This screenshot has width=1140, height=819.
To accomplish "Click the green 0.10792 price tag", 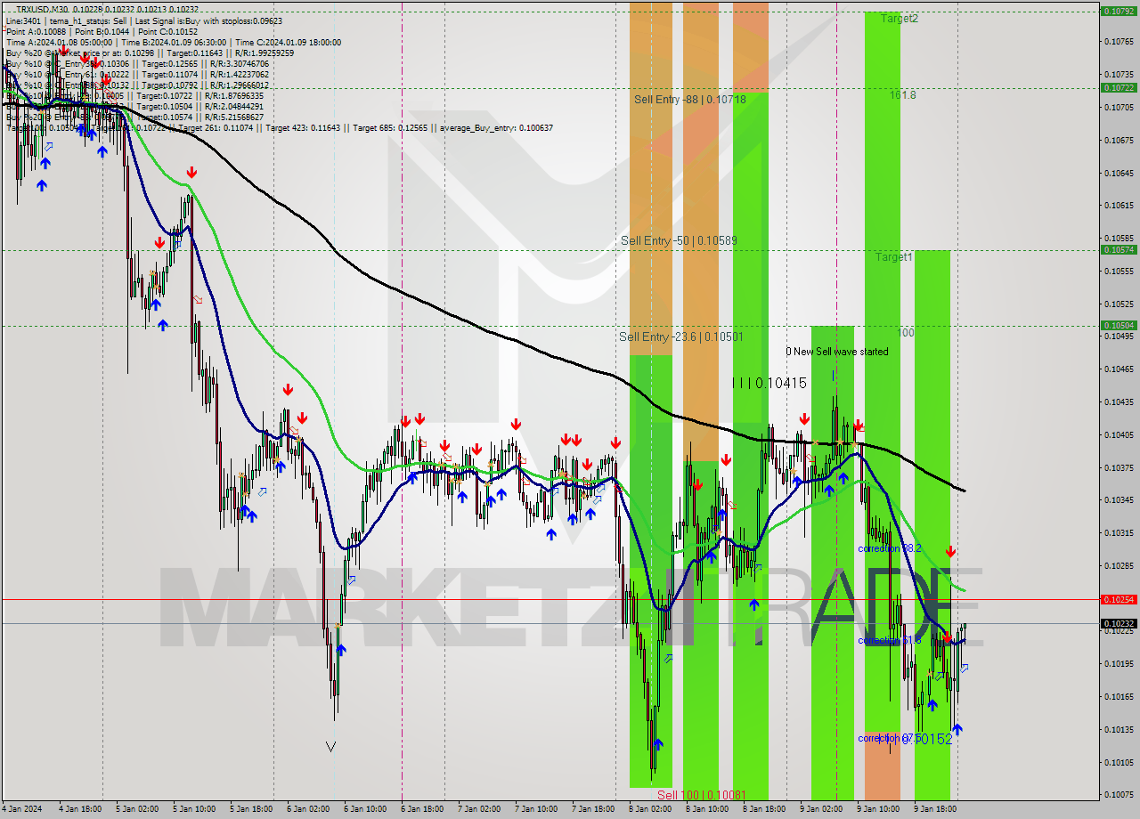I will (x=1119, y=12).
